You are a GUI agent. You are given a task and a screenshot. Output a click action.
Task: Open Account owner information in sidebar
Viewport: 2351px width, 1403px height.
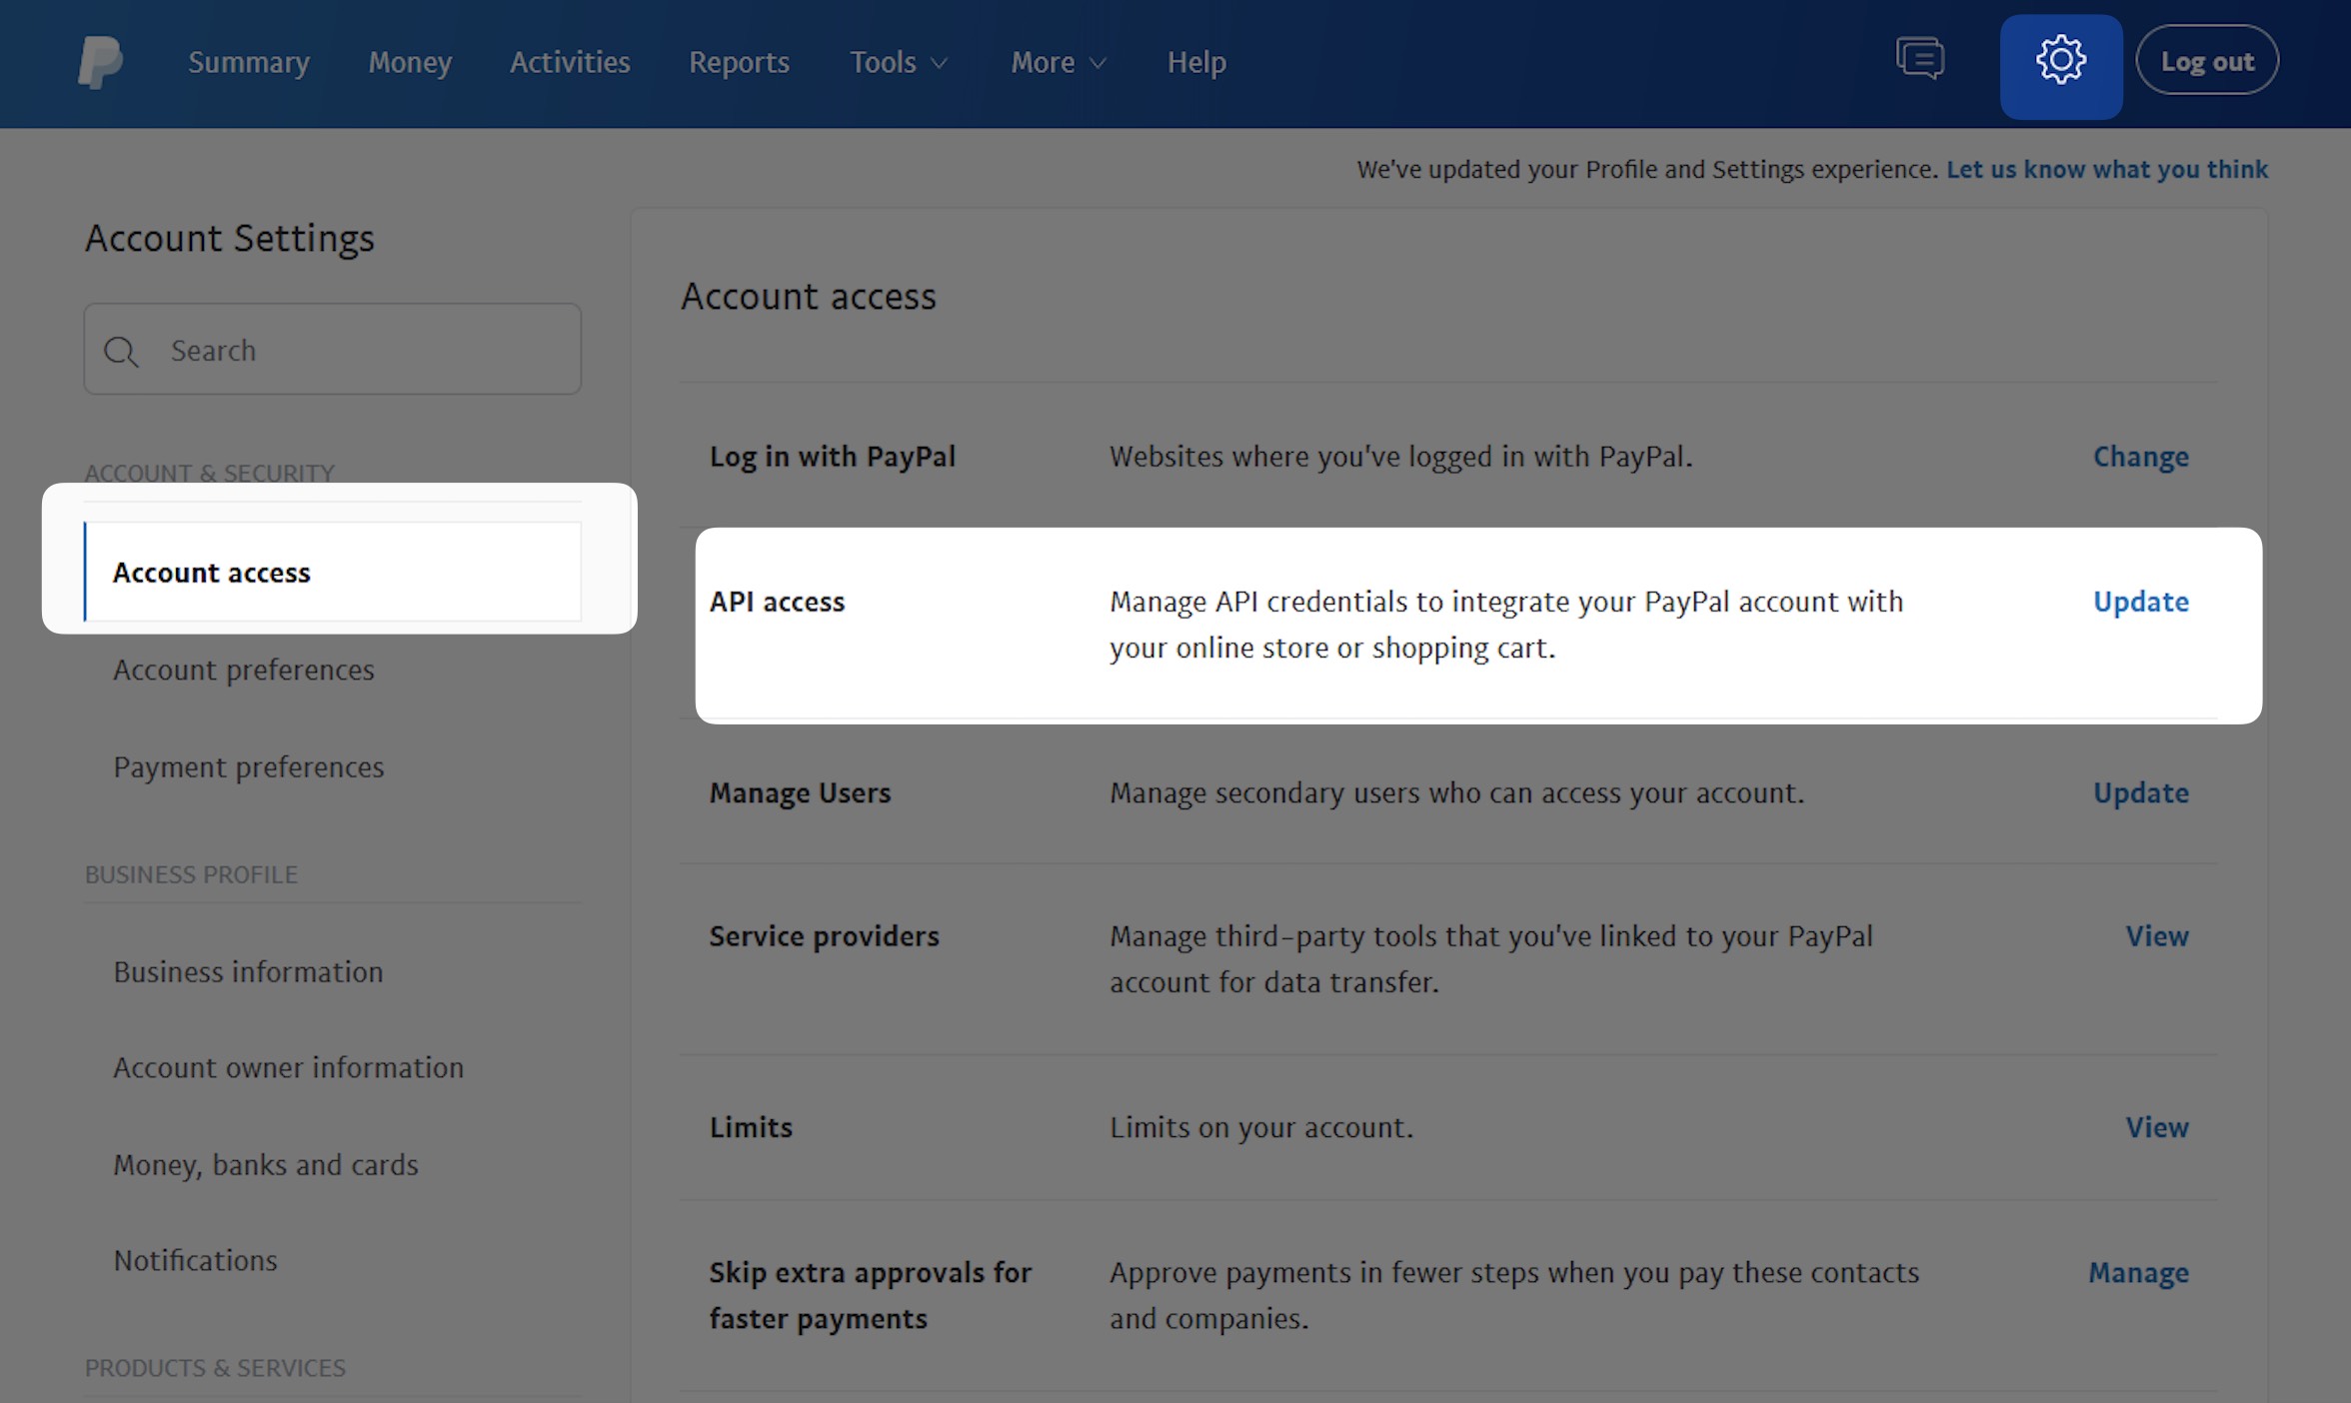[x=289, y=1067]
